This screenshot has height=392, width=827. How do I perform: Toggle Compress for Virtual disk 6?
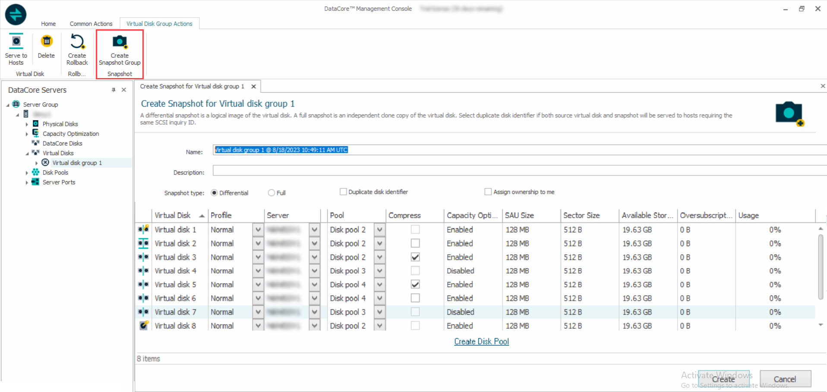415,298
